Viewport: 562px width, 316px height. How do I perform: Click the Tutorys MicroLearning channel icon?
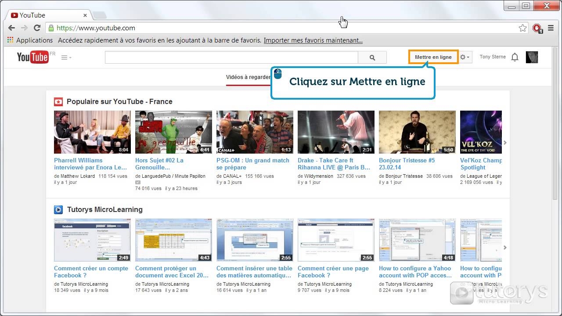(x=58, y=210)
